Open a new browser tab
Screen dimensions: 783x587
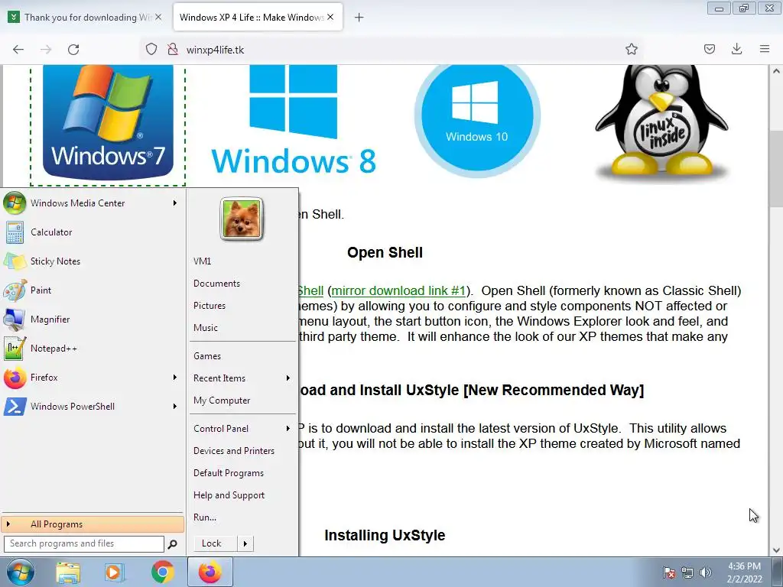point(359,18)
